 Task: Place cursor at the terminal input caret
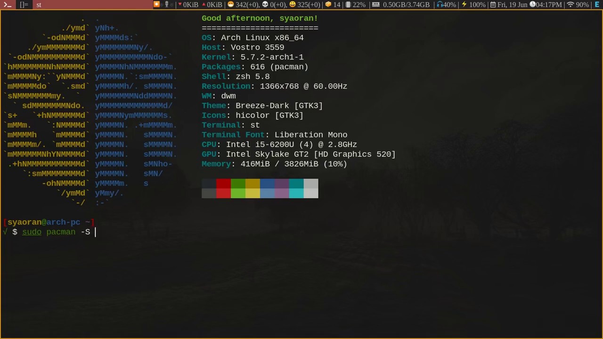tap(95, 232)
